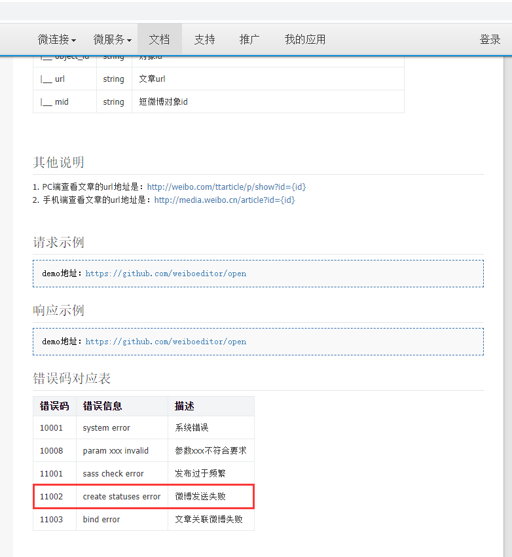This screenshot has width=512, height=557.
Task: Open the media.weibo.cn article link
Action: (x=225, y=200)
